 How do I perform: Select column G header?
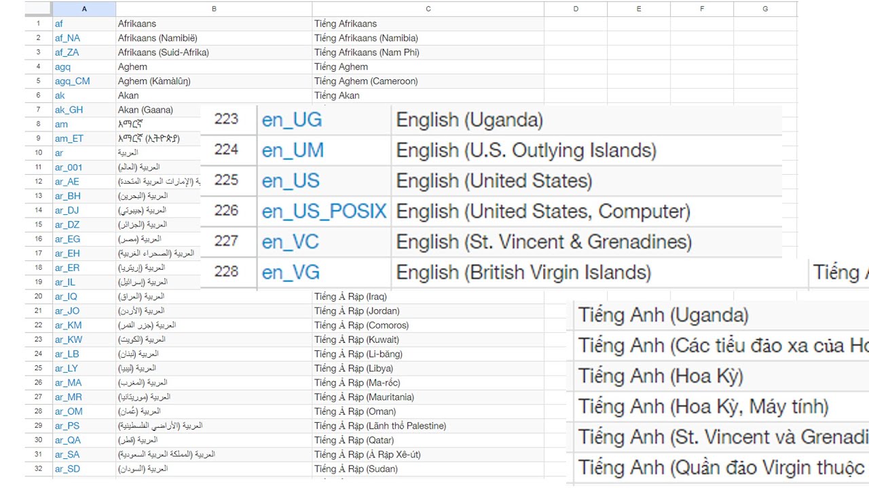pos(765,9)
